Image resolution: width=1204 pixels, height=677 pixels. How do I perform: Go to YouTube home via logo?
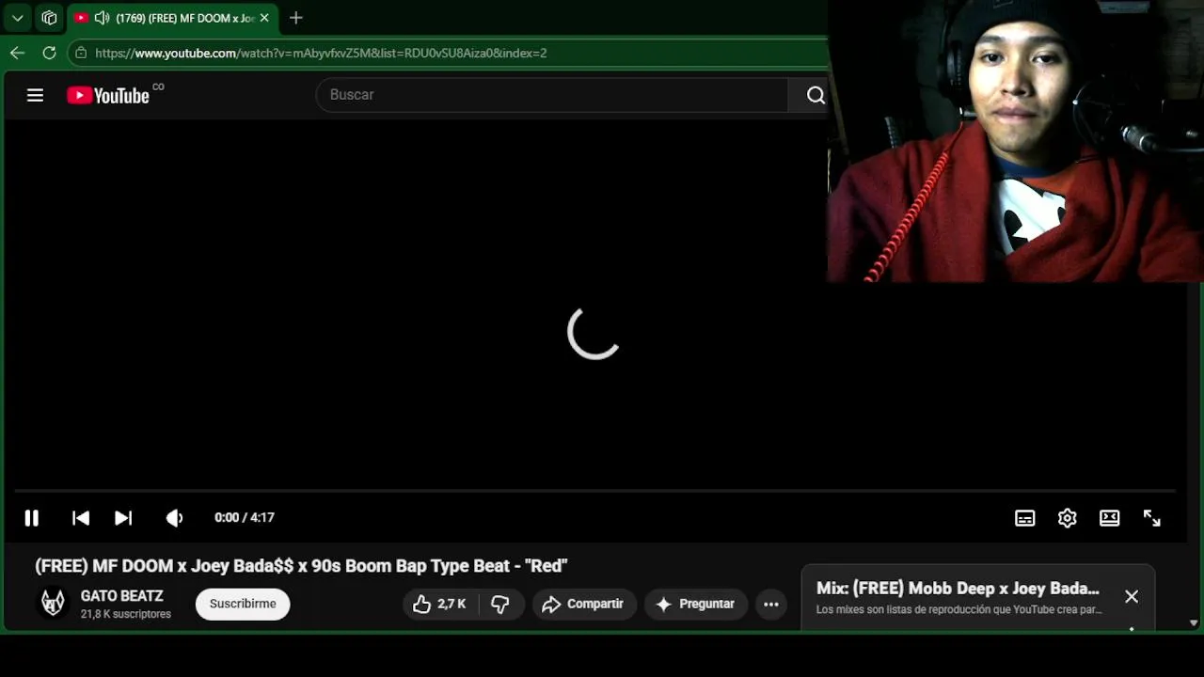(107, 95)
